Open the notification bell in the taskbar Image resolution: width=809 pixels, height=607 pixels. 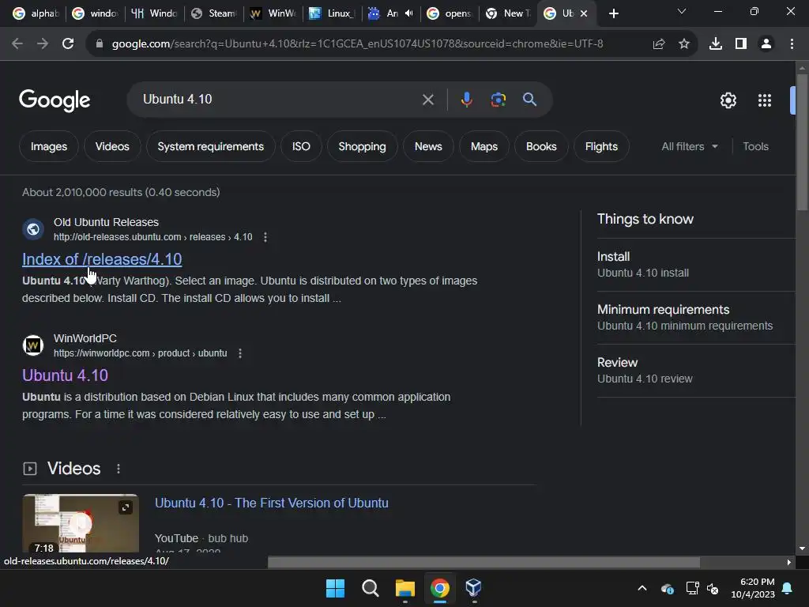pyautogui.click(x=788, y=588)
